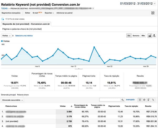This screenshot has height=128, width=158.
Task: Select the motion chart dots icon
Action: 154,36
